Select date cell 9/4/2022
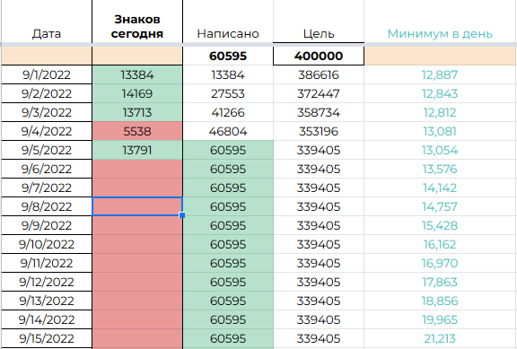Image resolution: width=517 pixels, height=349 pixels. point(47,131)
